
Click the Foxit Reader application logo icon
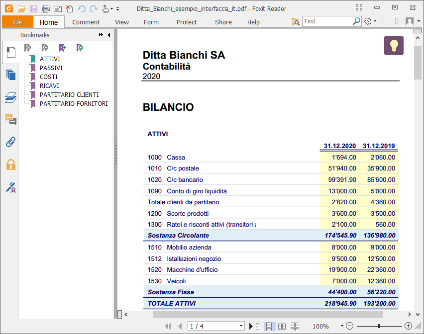click(9, 8)
